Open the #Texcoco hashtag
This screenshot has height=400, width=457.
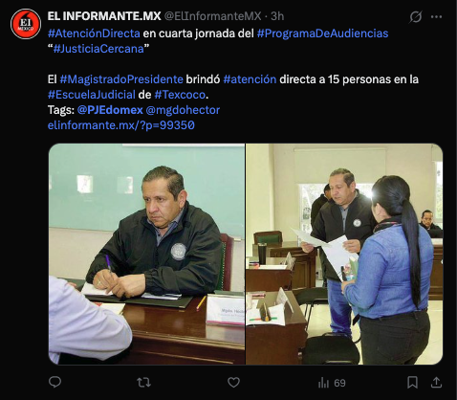(180, 95)
